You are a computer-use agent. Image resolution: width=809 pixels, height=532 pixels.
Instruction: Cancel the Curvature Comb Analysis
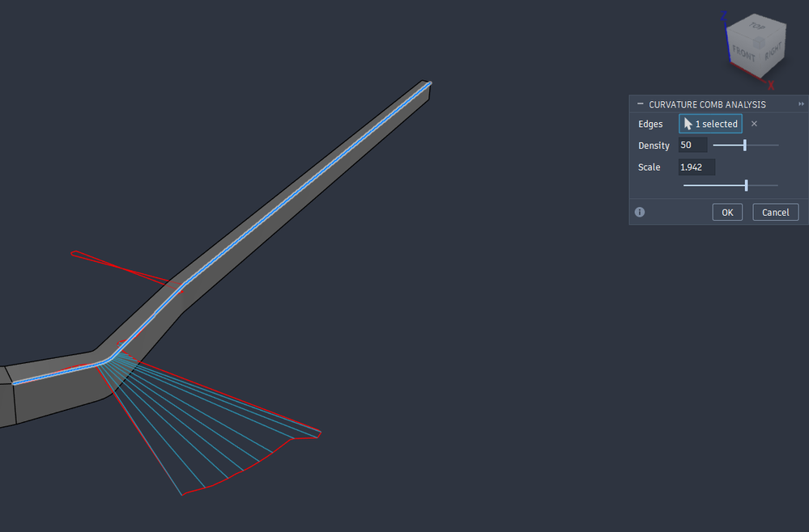(776, 212)
